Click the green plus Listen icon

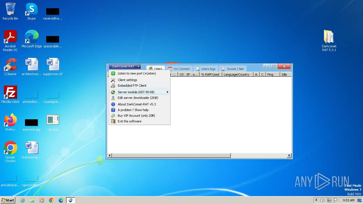tap(113, 73)
